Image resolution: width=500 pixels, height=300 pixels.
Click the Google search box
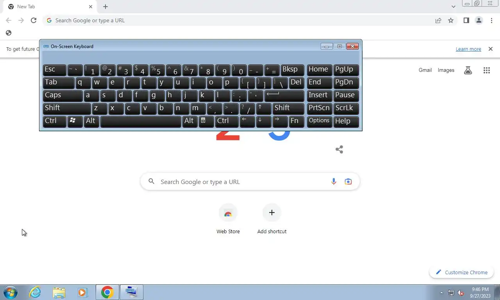[250, 182]
